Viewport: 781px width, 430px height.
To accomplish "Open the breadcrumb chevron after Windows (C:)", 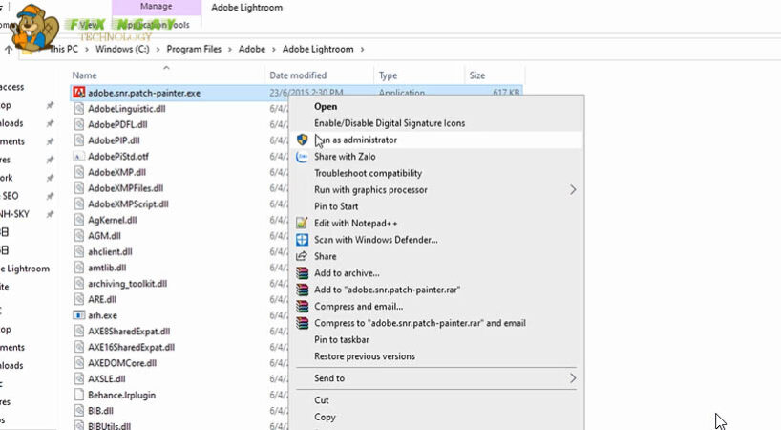I will 158,50.
